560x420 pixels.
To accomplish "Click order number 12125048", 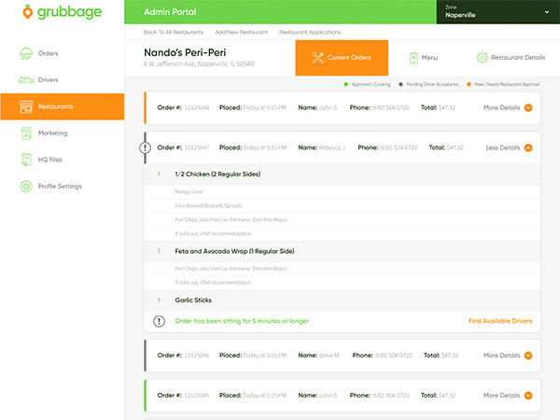I will [197, 107].
